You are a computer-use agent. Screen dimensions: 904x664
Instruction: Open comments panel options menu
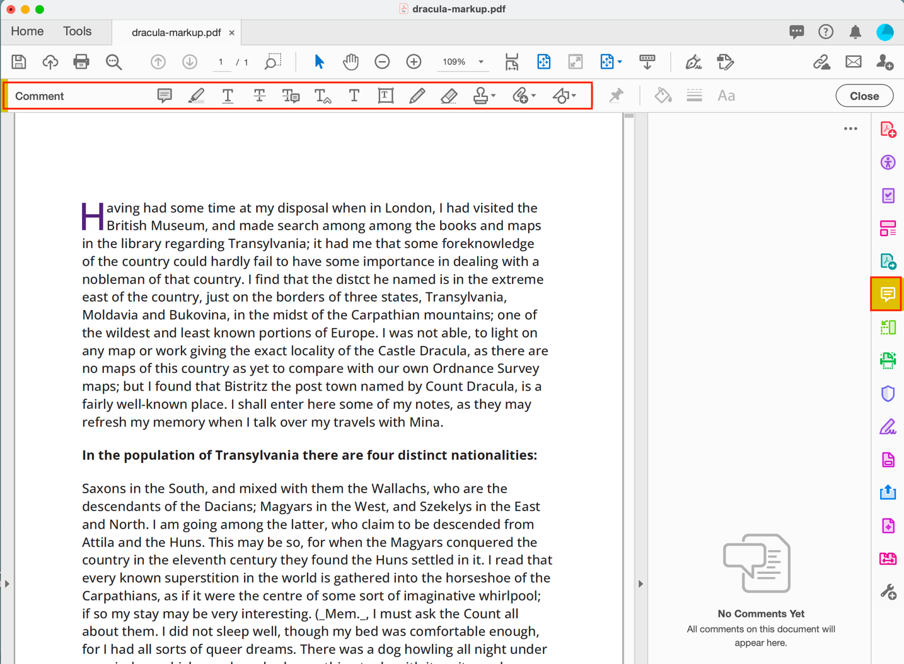coord(850,129)
